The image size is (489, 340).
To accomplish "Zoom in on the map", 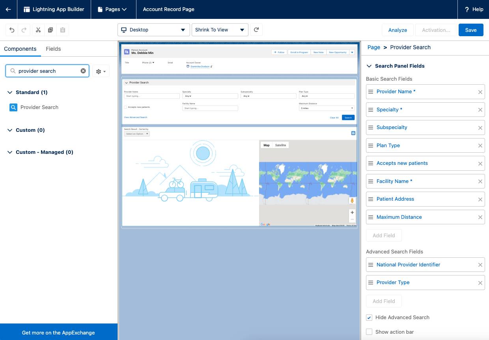I will [352, 213].
